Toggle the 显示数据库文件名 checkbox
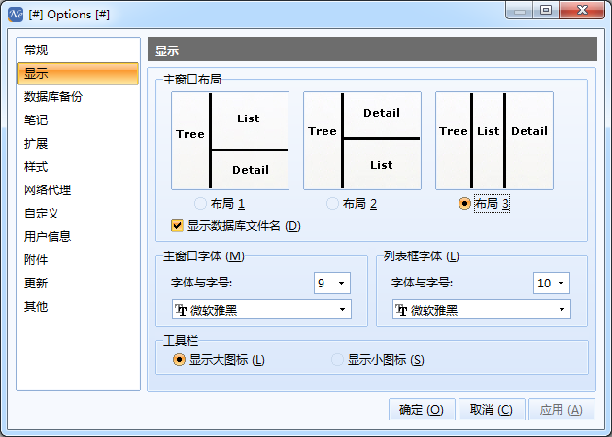 [177, 226]
